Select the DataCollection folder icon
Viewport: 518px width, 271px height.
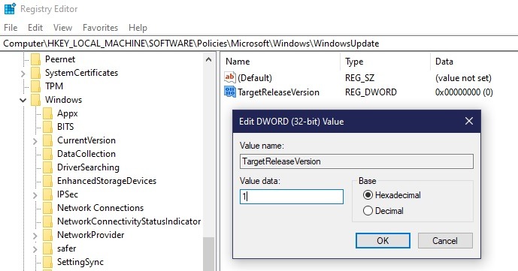[x=47, y=154]
